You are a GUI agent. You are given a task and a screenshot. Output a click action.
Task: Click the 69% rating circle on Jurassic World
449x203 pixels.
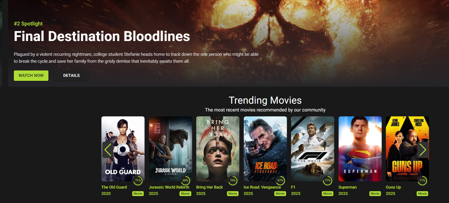pos(185,180)
